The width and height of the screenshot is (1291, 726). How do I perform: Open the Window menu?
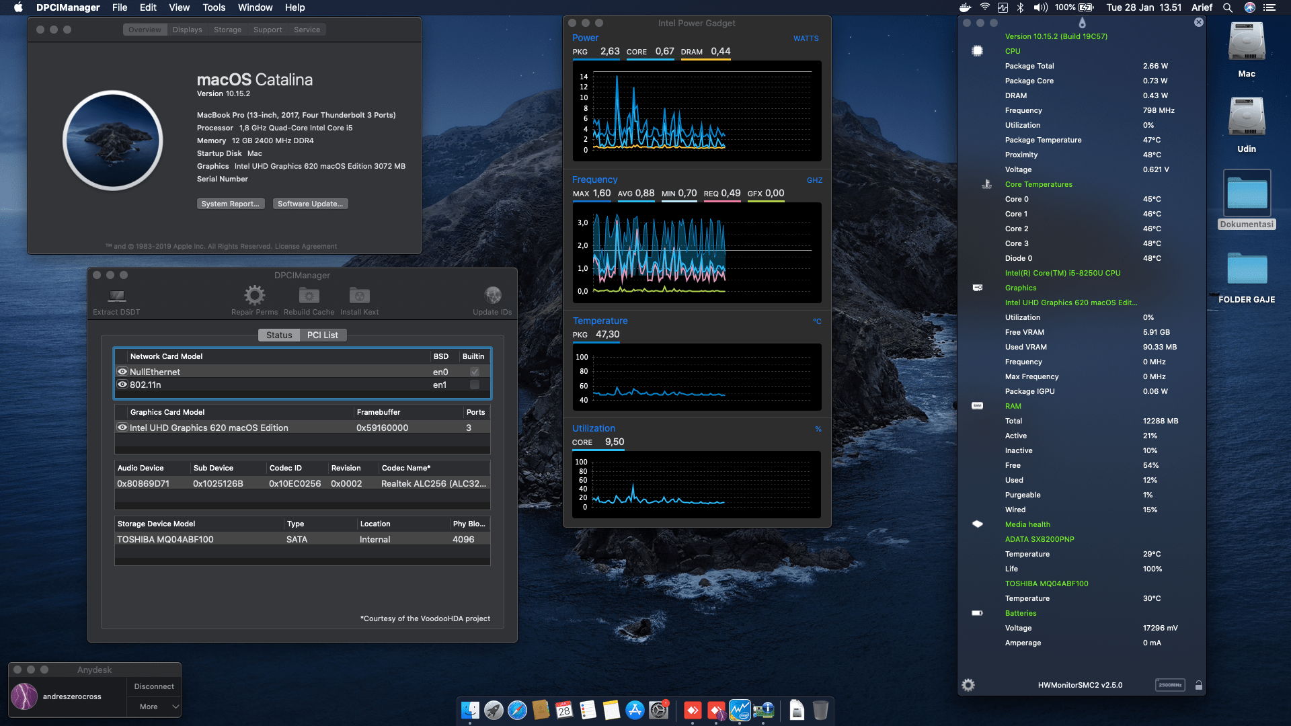[255, 7]
